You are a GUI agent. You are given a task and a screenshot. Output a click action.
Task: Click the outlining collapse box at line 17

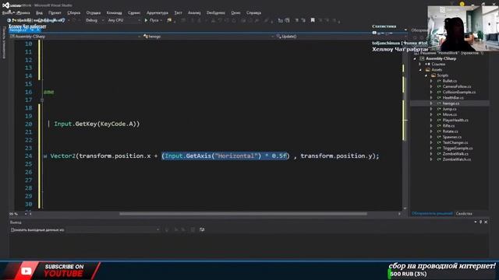pyautogui.click(x=42, y=100)
